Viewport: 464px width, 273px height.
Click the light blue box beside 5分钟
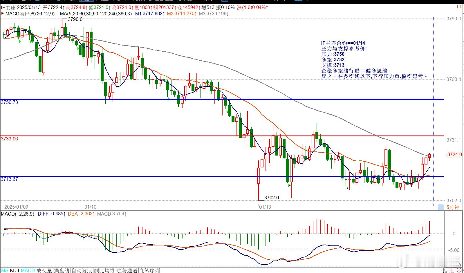point(441,207)
